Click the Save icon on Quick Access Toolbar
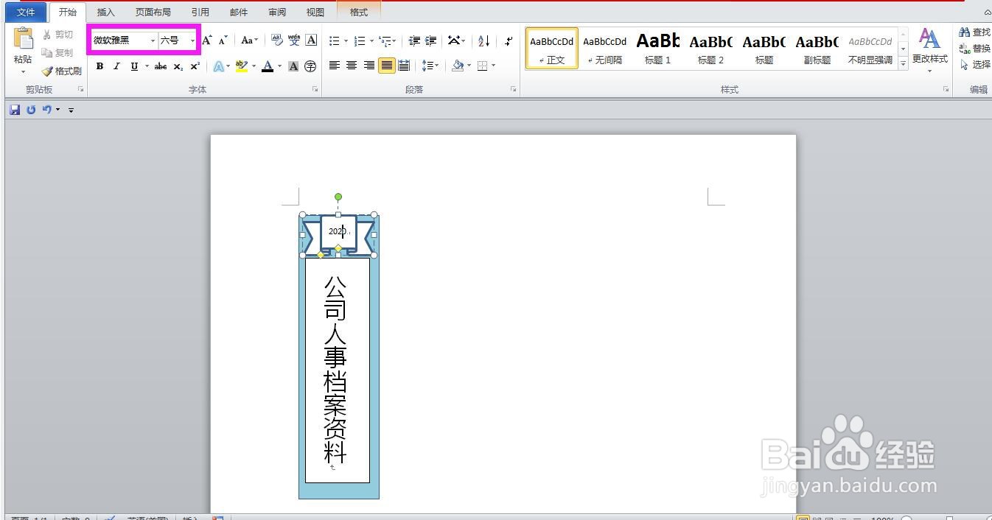992x520 pixels. pyautogui.click(x=14, y=109)
